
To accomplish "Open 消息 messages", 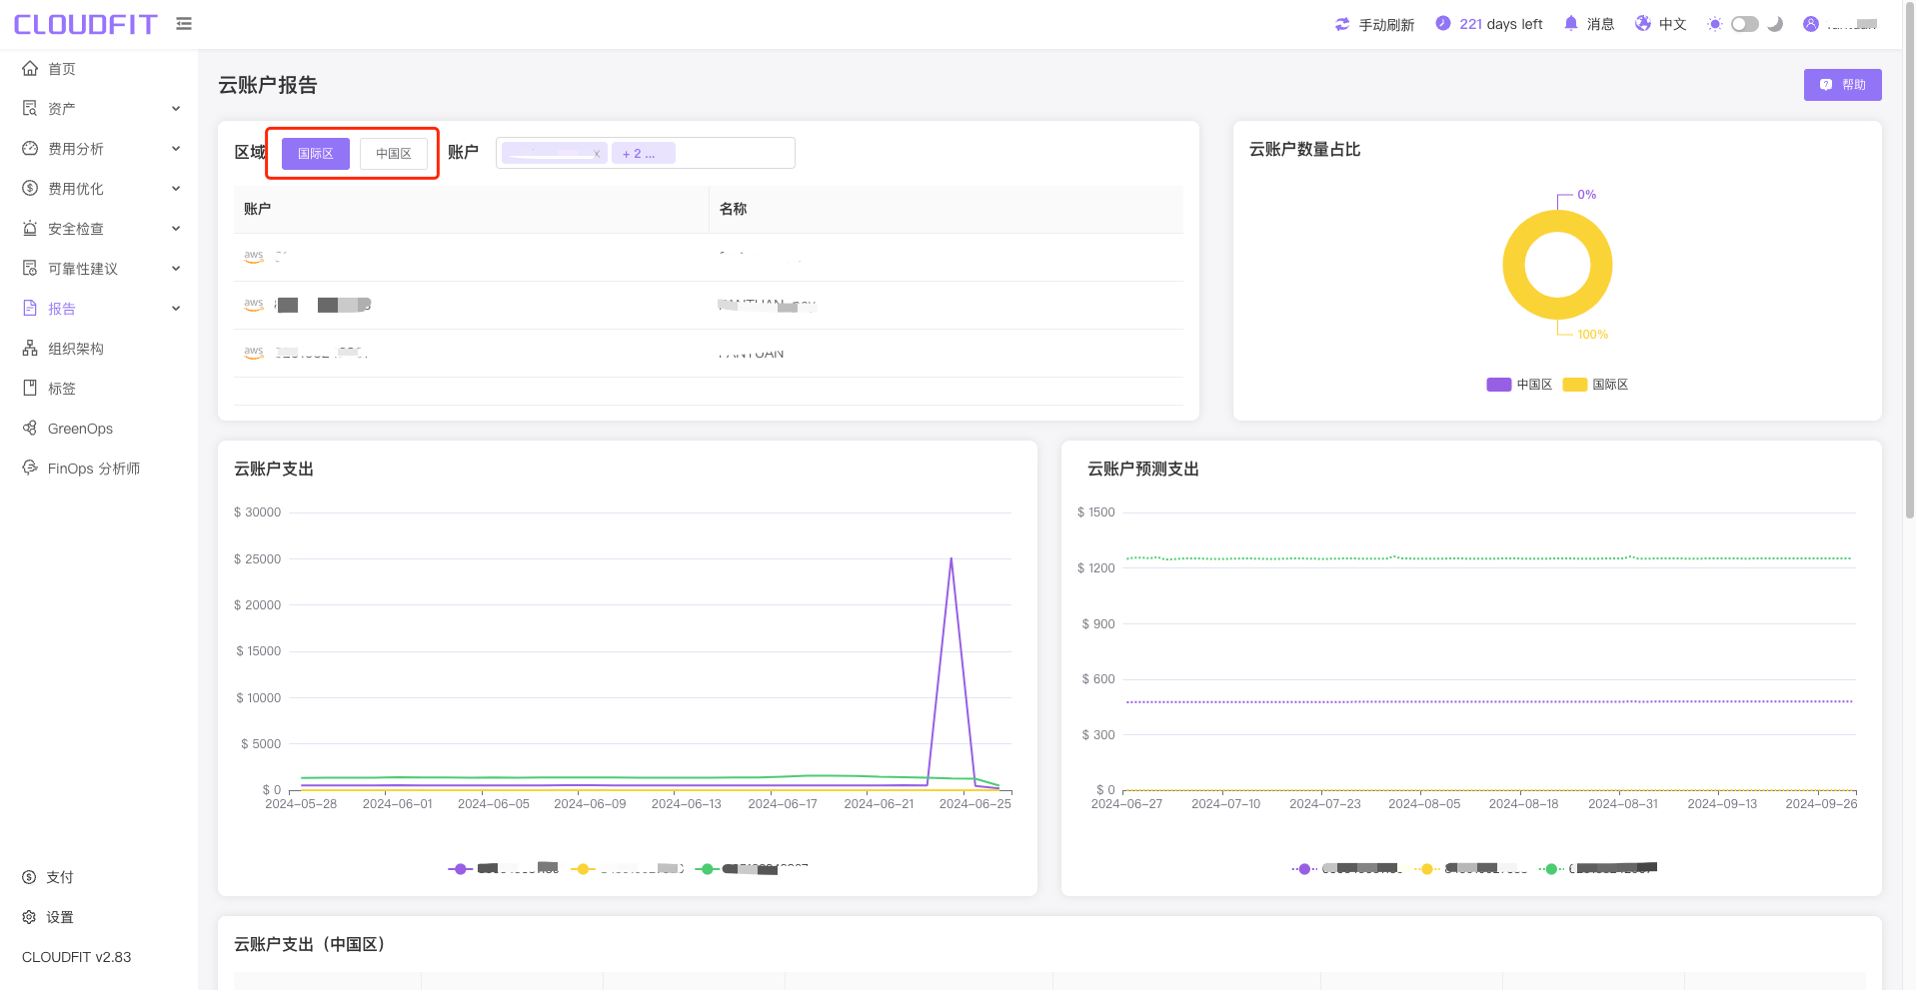I will (x=1601, y=24).
